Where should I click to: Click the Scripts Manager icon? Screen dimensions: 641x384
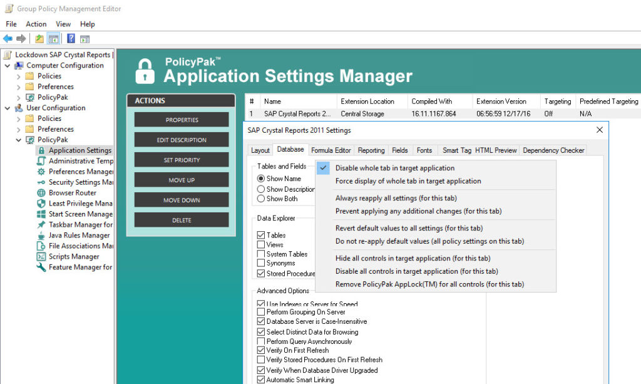(x=41, y=257)
